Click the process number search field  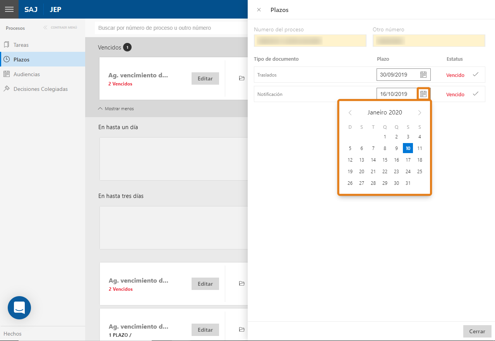pyautogui.click(x=170, y=28)
